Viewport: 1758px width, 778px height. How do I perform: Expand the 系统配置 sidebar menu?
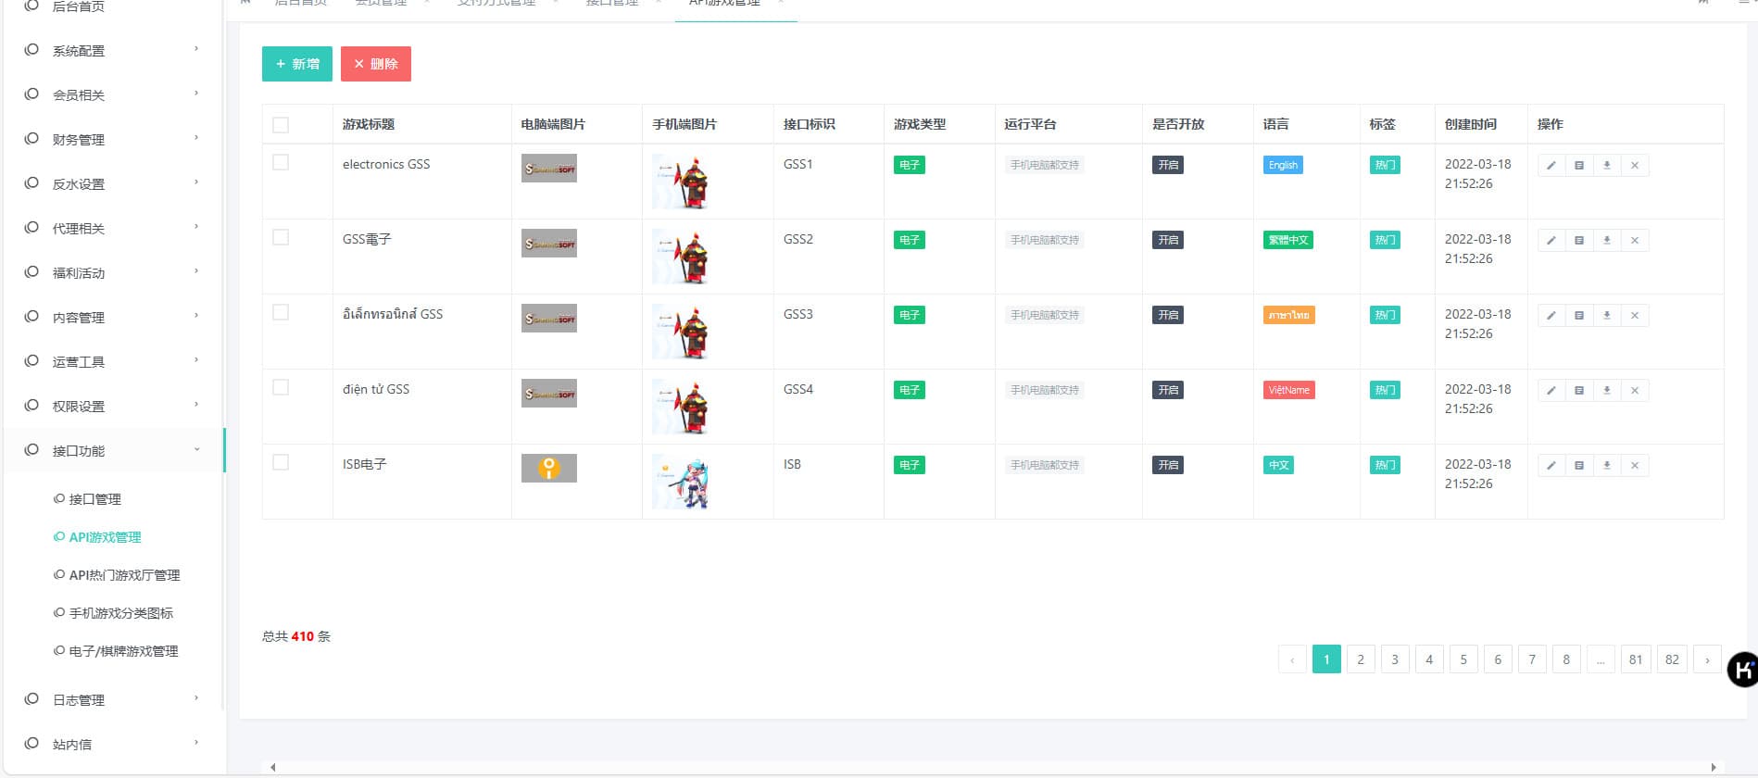tap(111, 51)
